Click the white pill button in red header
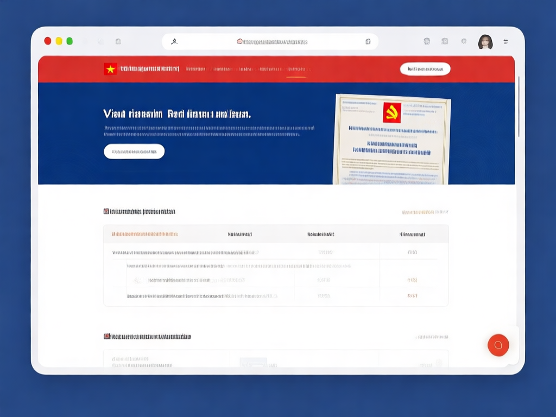 [425, 69]
